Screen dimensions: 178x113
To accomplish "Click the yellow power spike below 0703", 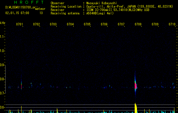I will tap(57, 111).
